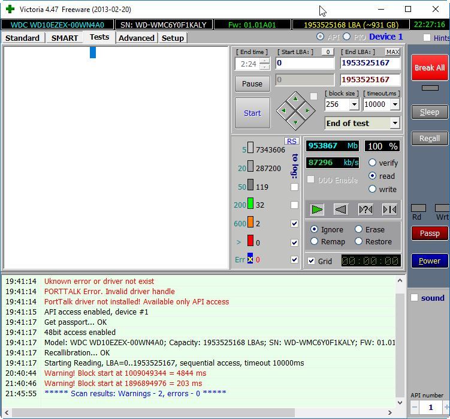Click the Start LBA input field

point(305,63)
